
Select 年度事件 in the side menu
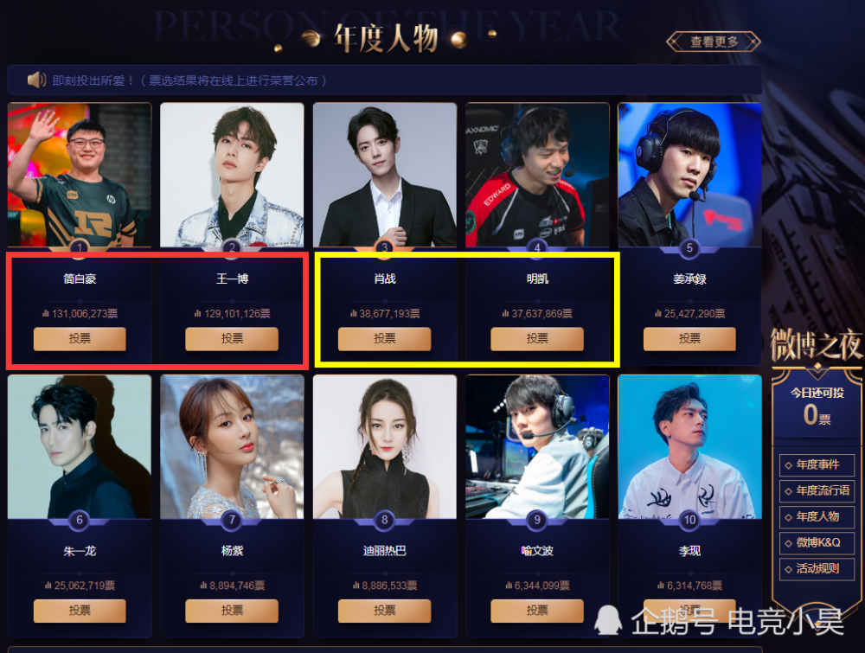click(817, 465)
